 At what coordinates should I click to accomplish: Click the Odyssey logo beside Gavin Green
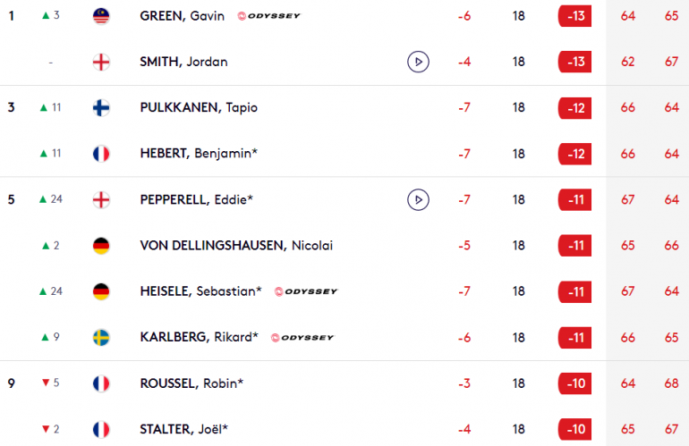pyautogui.click(x=269, y=16)
